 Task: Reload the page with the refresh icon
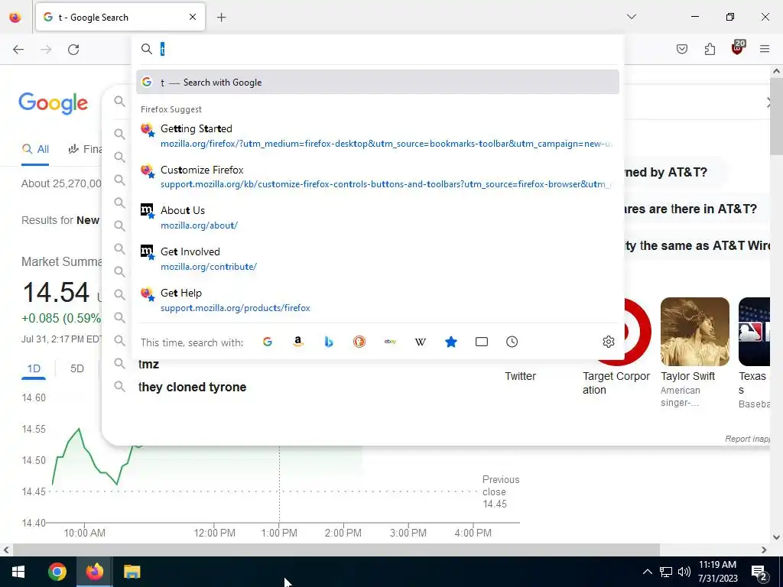73,49
